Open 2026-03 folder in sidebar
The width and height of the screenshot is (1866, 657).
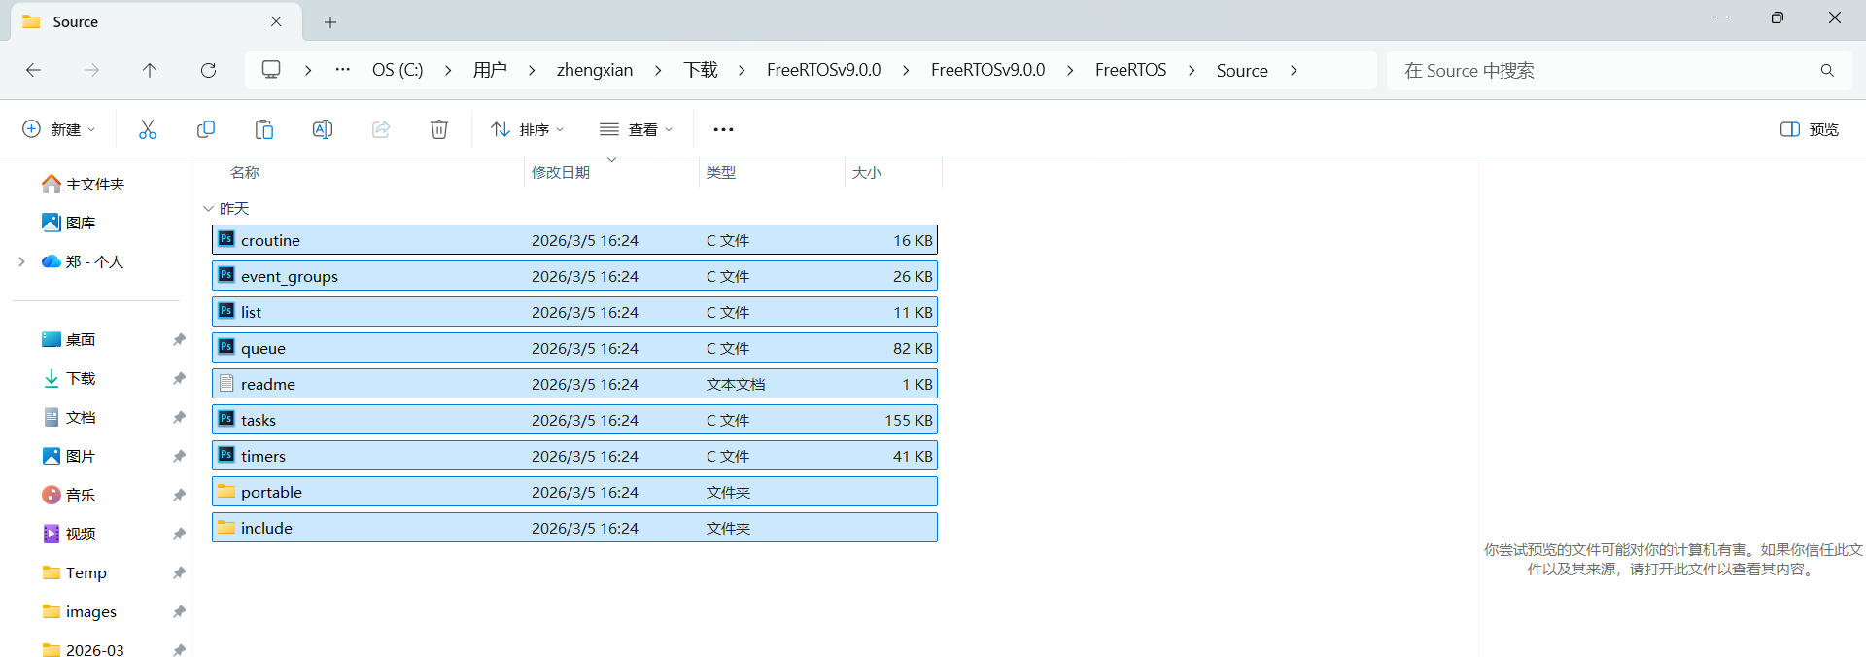tap(84, 650)
